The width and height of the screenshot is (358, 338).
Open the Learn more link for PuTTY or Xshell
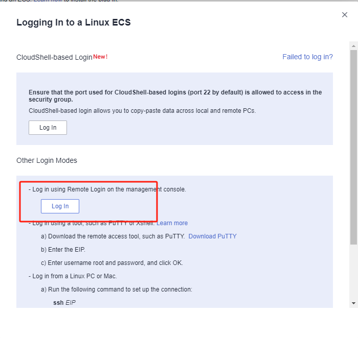(172, 223)
